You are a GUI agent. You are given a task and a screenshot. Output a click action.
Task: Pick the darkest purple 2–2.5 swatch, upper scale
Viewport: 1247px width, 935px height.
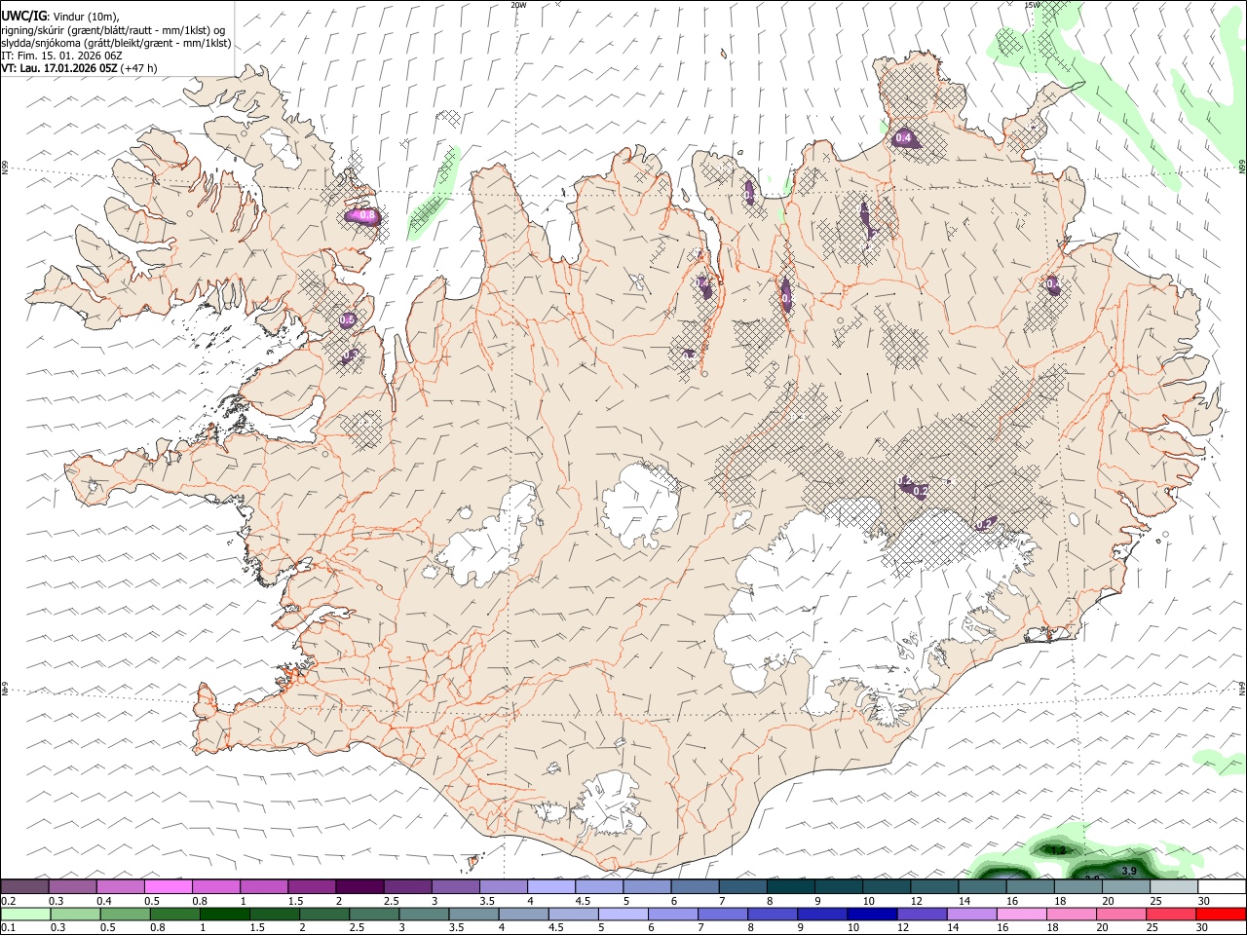point(359,886)
